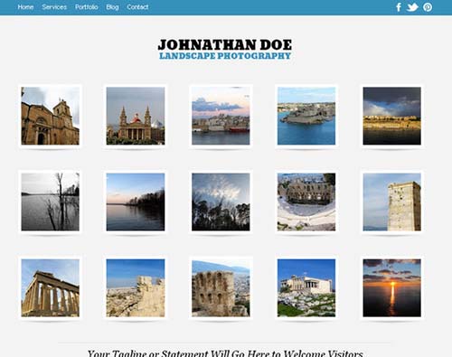Viewport: 452px width, 357px height.
Task: Open the dark storm clouds over golden wall photo
Action: (x=392, y=116)
